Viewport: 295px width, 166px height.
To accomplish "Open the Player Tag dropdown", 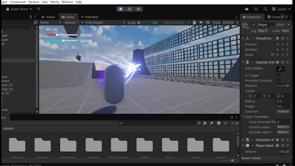I will click(x=262, y=31).
